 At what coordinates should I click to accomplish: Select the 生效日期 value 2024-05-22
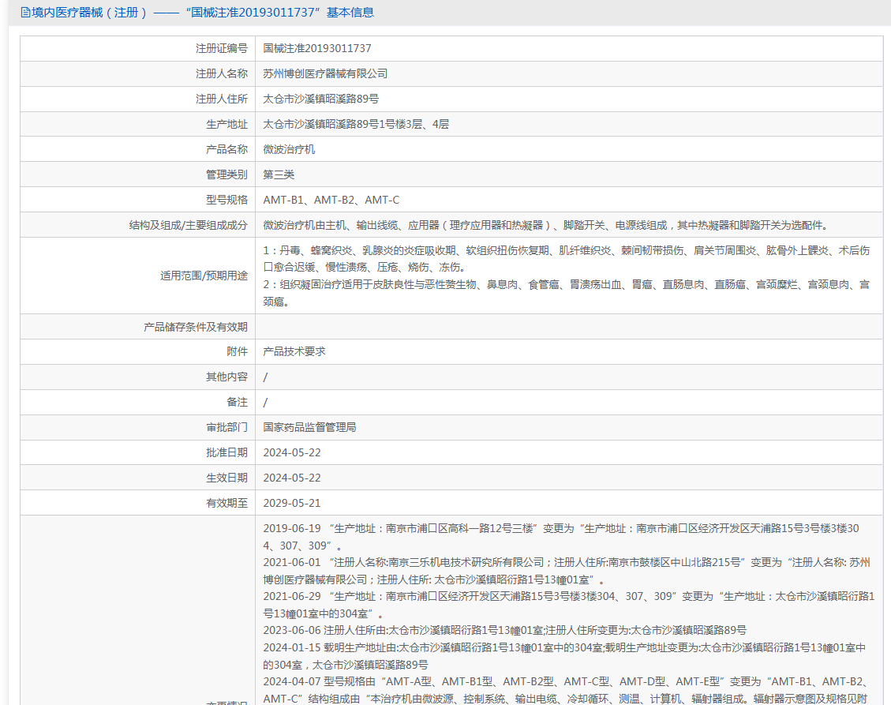[x=292, y=478]
